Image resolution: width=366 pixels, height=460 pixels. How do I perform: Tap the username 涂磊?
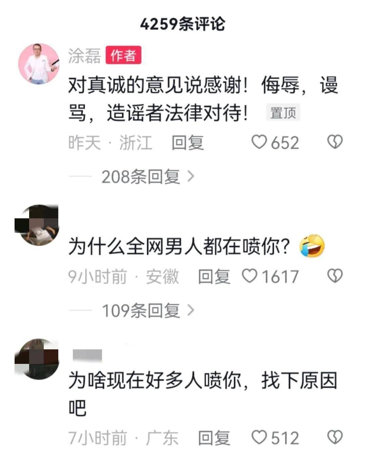pos(84,56)
